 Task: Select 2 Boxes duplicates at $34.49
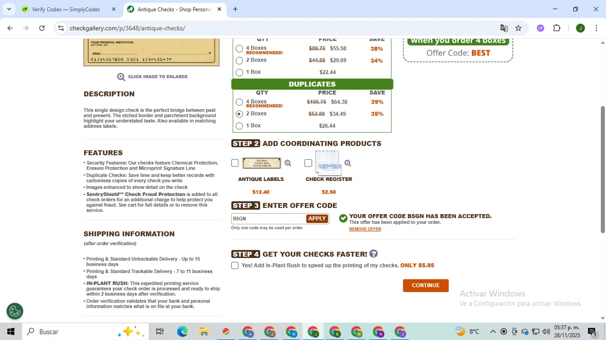tap(239, 114)
